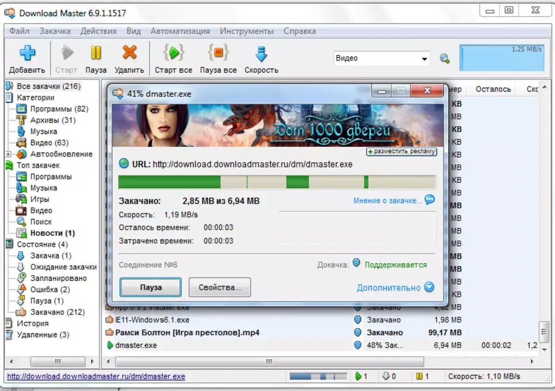Open the Справка menu
The width and height of the screenshot is (555, 391).
pos(300,31)
